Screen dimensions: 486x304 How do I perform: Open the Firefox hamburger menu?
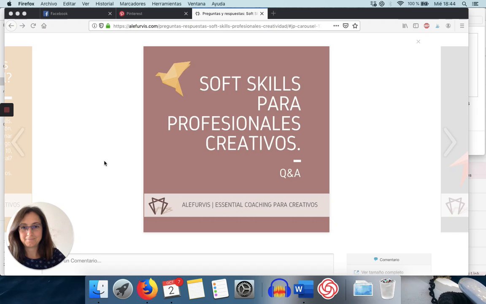point(462,26)
